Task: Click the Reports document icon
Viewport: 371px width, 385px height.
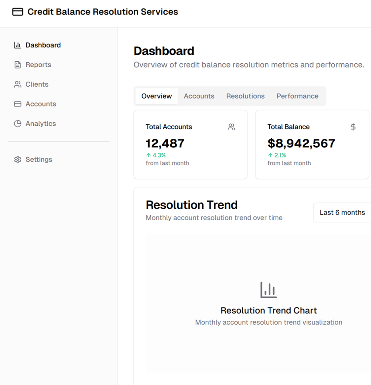Action: tap(17, 65)
